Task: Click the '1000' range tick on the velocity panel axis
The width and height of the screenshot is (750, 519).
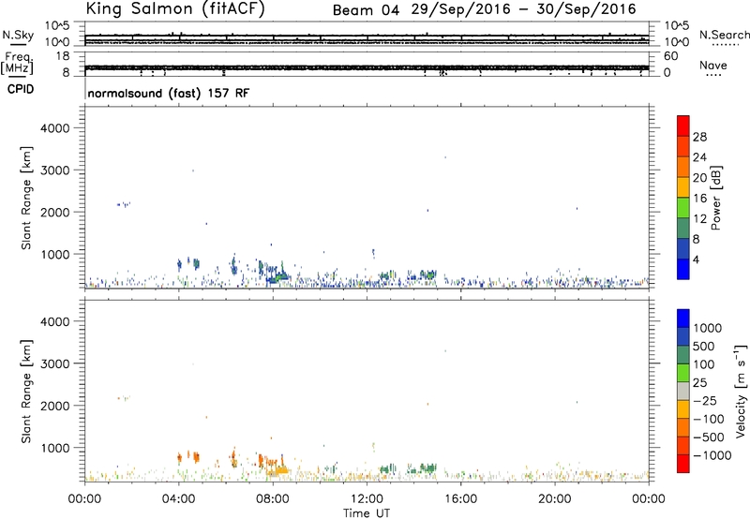Action: point(54,448)
